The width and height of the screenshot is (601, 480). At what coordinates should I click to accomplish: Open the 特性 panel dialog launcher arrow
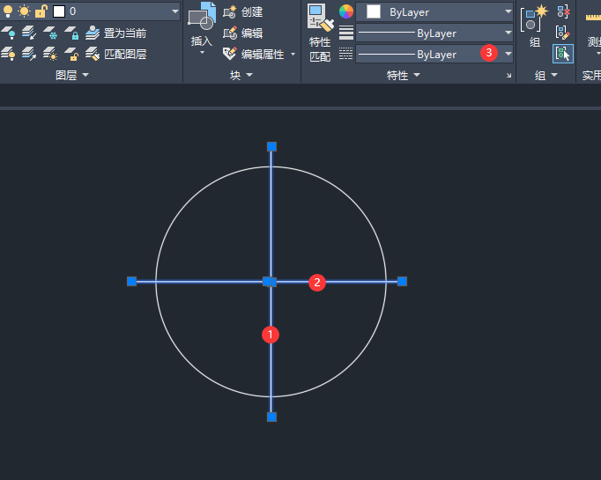(508, 76)
